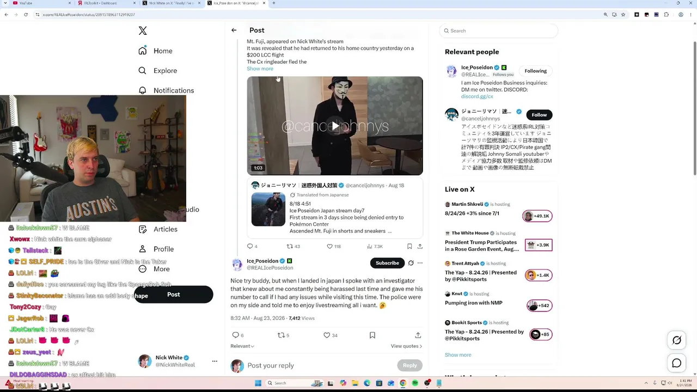Viewport: 697px width, 392px height.
Task: Open the X logo home link
Action: [143, 31]
